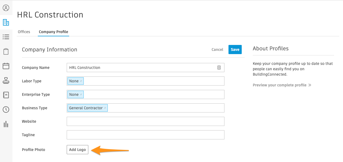Remove the None tag from Labor Type
343x162 pixels.
pyautogui.click(x=81, y=81)
